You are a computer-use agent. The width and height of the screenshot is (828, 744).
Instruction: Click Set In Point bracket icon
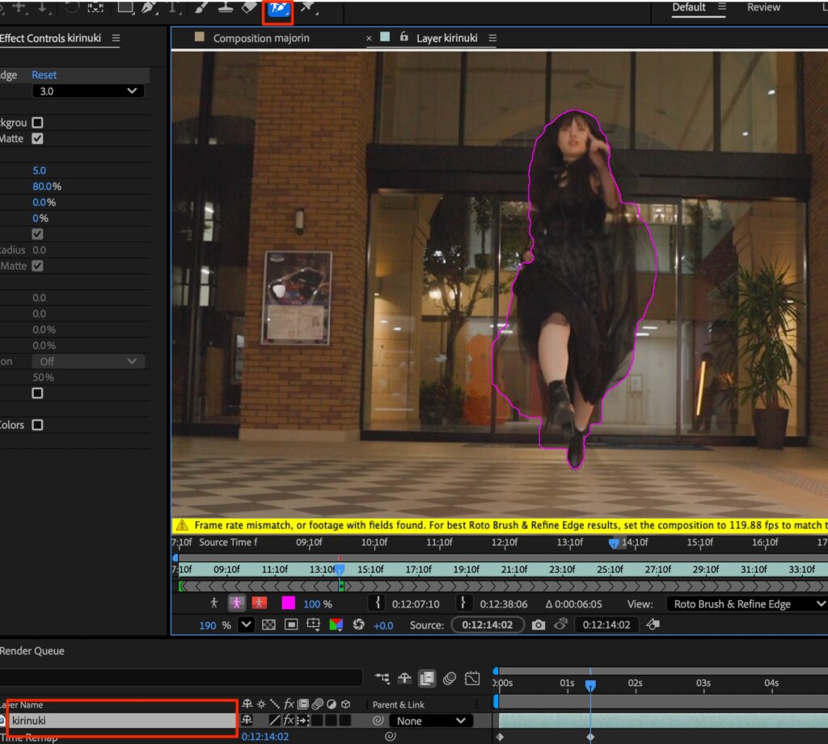point(378,603)
